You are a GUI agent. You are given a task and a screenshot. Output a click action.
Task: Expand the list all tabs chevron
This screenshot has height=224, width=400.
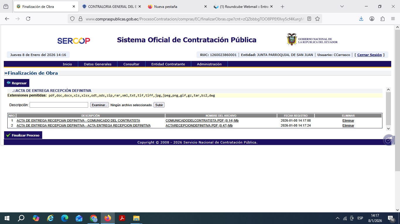342,6
